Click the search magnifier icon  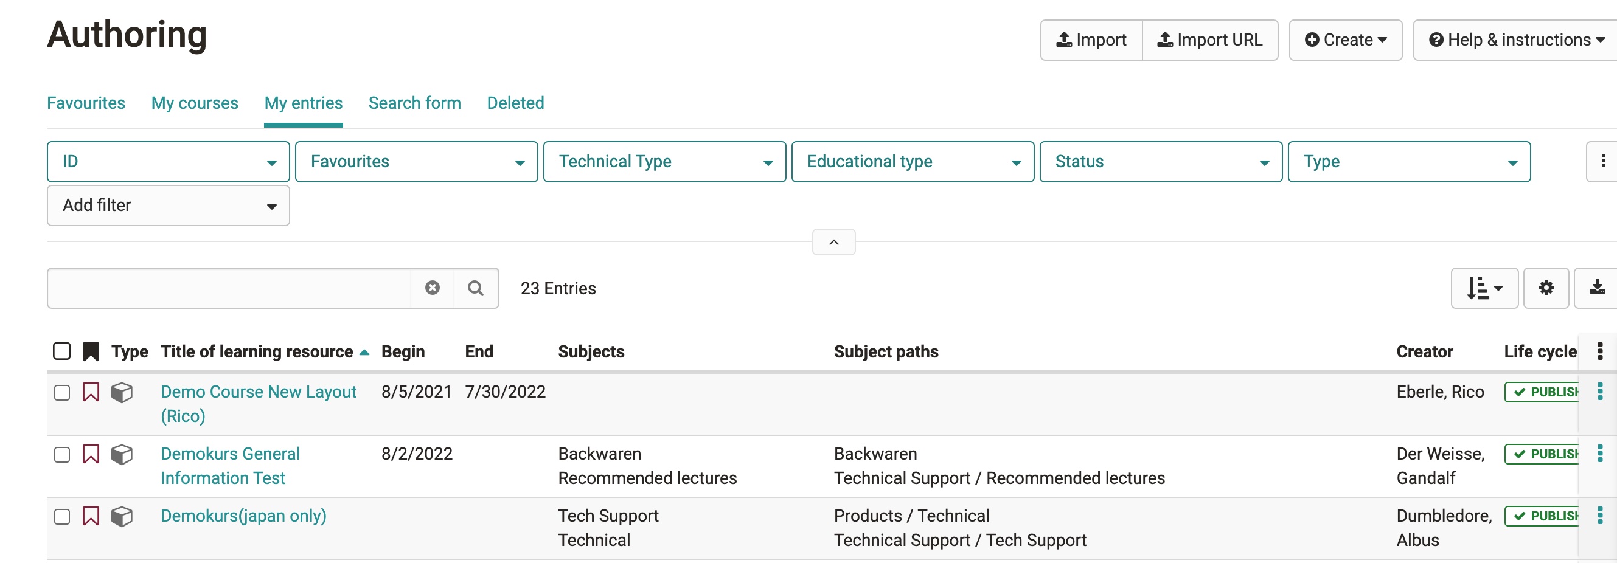[475, 288]
